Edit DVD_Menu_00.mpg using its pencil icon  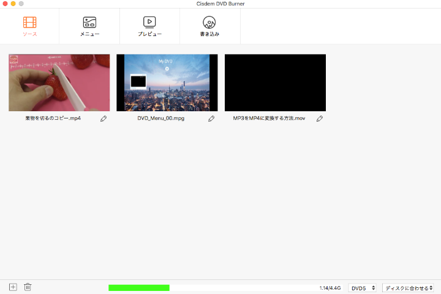coord(211,119)
